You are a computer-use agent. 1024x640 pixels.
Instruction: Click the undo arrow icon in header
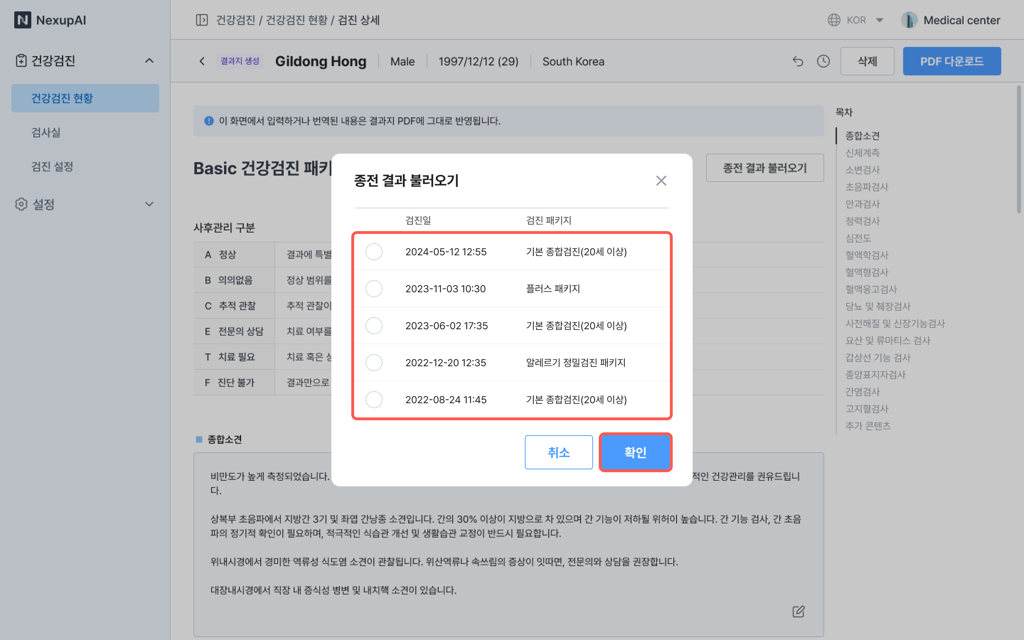click(798, 62)
